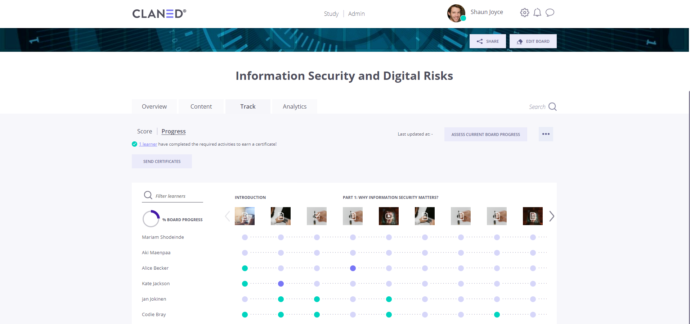Image resolution: width=690 pixels, height=324 pixels.
Task: Open second Introduction document thumbnail
Action: [281, 216]
